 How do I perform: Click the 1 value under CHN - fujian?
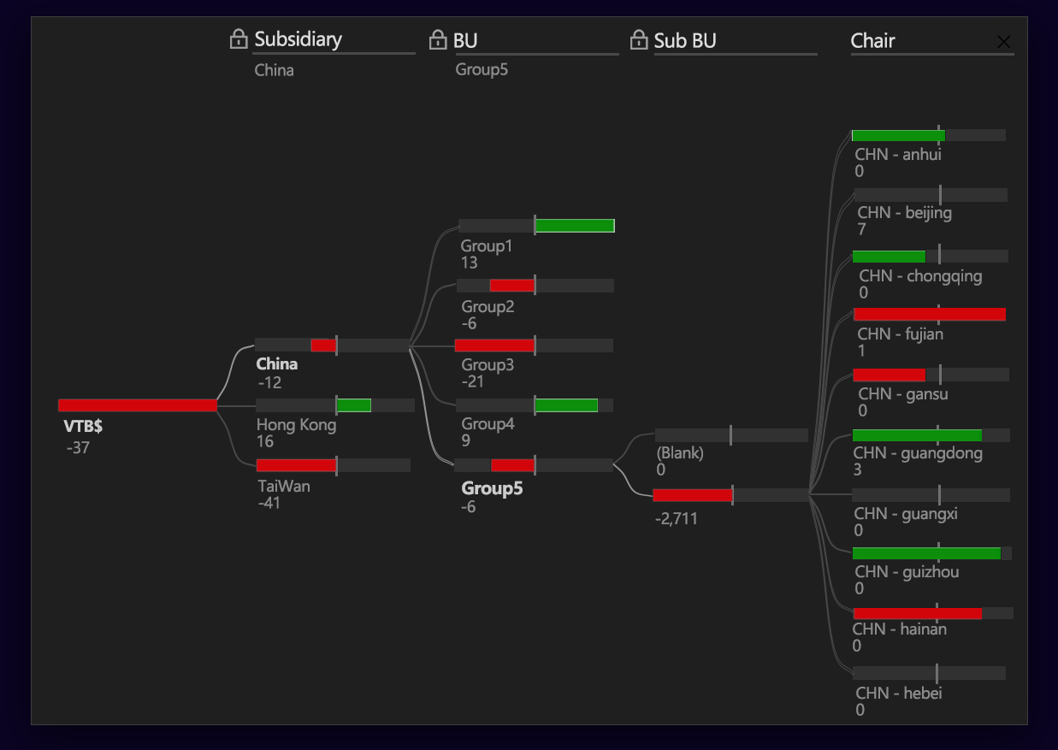[860, 351]
